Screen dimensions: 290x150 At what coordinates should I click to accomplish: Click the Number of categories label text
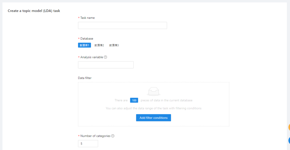[x=95, y=136]
